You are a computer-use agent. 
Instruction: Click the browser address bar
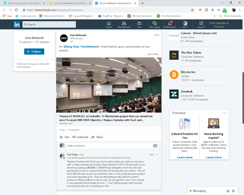[x=108, y=10]
